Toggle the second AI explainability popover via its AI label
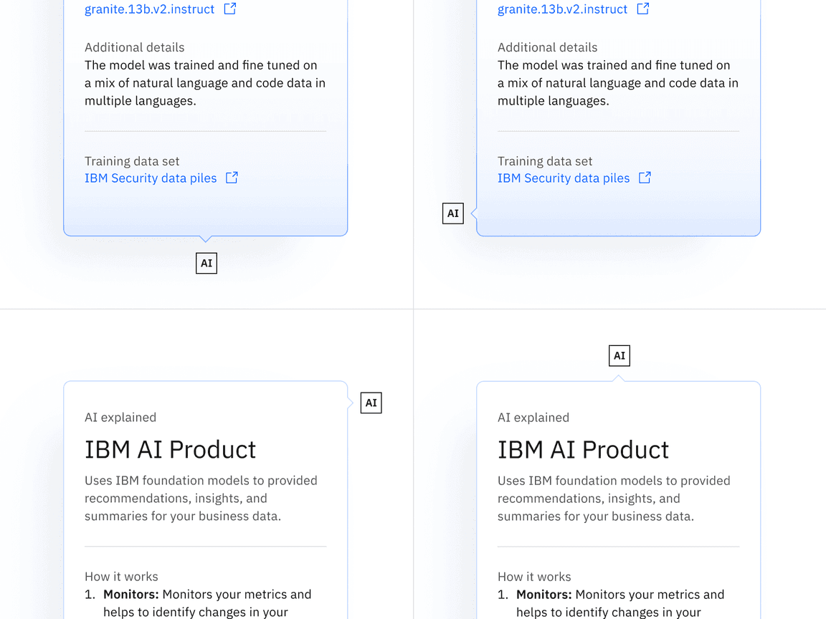Image resolution: width=826 pixels, height=619 pixels. pyautogui.click(x=452, y=213)
